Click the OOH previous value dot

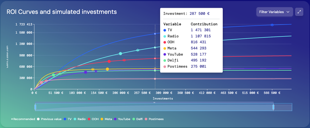click(x=109, y=61)
